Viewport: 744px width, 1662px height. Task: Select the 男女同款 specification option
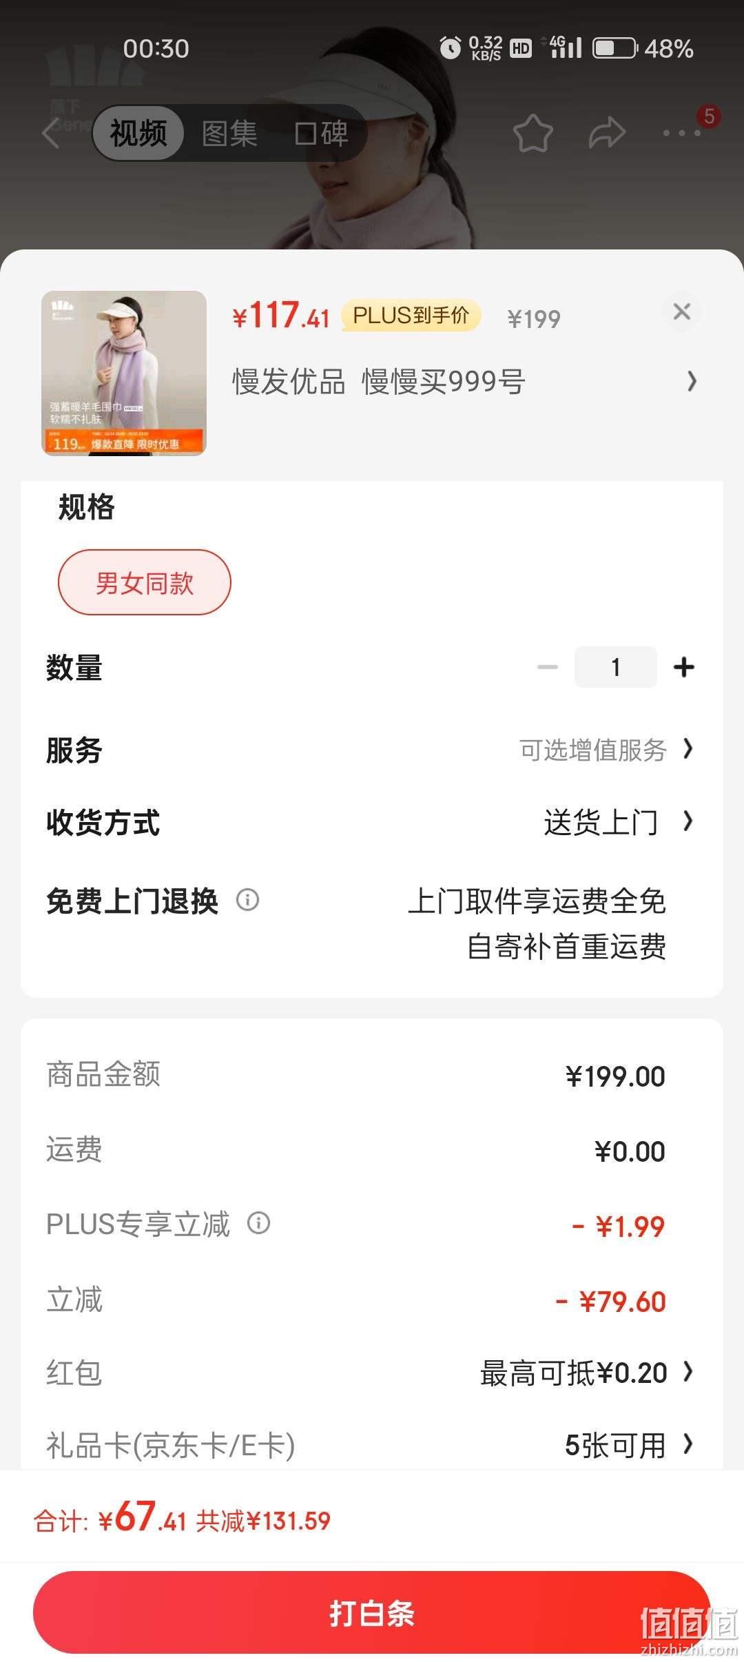click(x=145, y=582)
